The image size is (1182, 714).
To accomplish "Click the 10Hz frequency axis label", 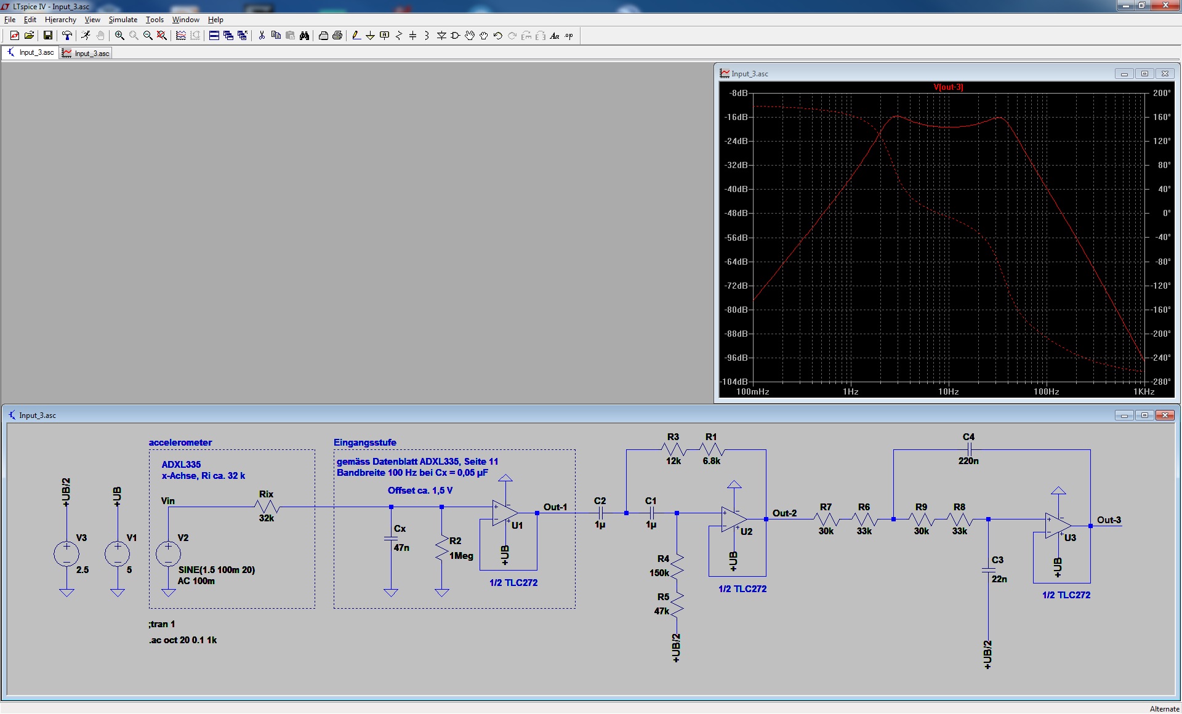I will (948, 391).
